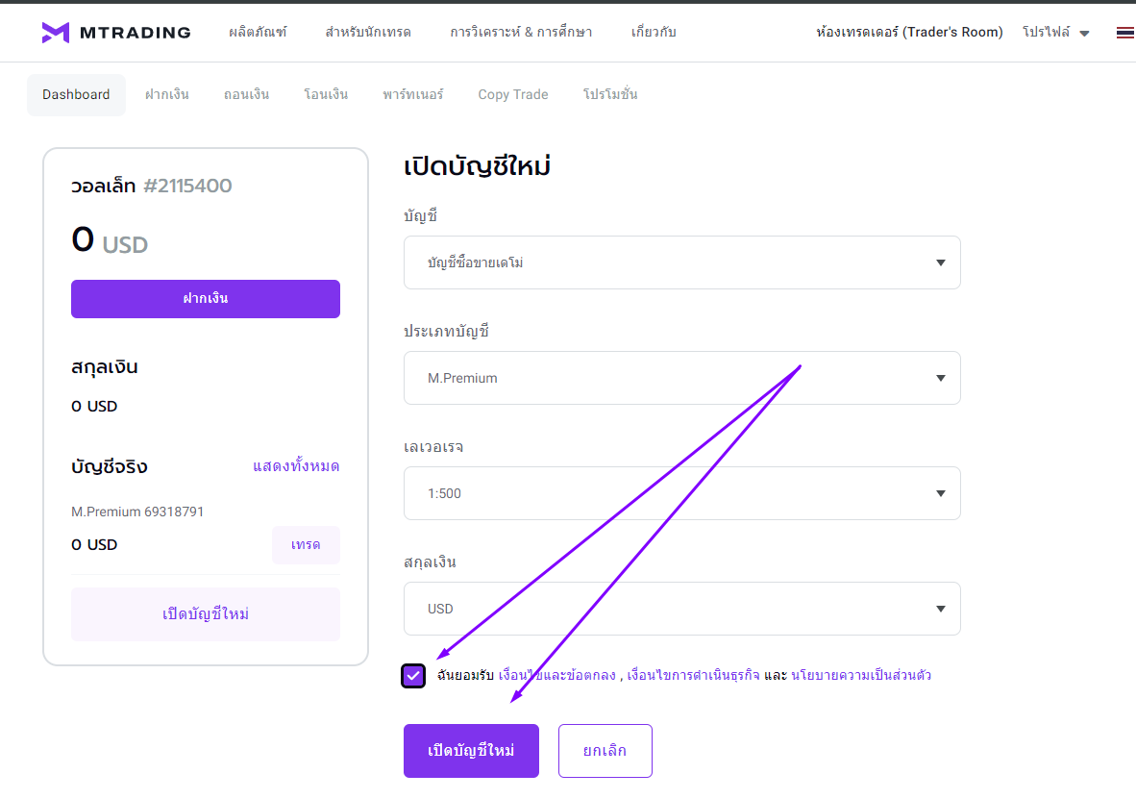Open the นโยบายความเป็นส่วนตัว privacy policy link
This screenshot has height=799, width=1136.
click(861, 675)
